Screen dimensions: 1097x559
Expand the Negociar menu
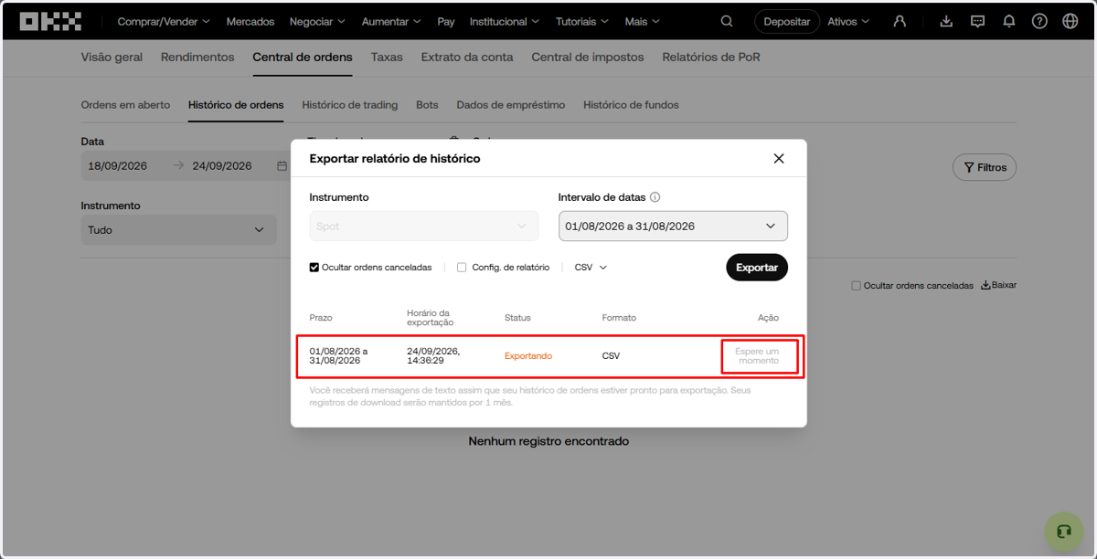click(x=317, y=21)
